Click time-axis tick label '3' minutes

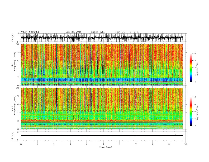point(70,144)
